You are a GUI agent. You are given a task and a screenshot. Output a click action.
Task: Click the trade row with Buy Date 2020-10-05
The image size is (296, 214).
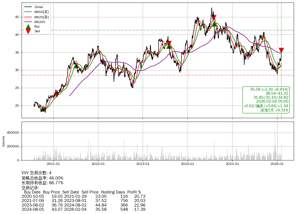point(83,196)
